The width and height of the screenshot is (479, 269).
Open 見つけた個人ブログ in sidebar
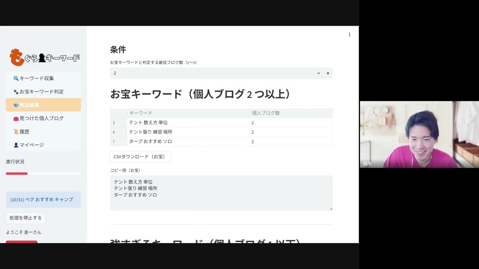42,118
